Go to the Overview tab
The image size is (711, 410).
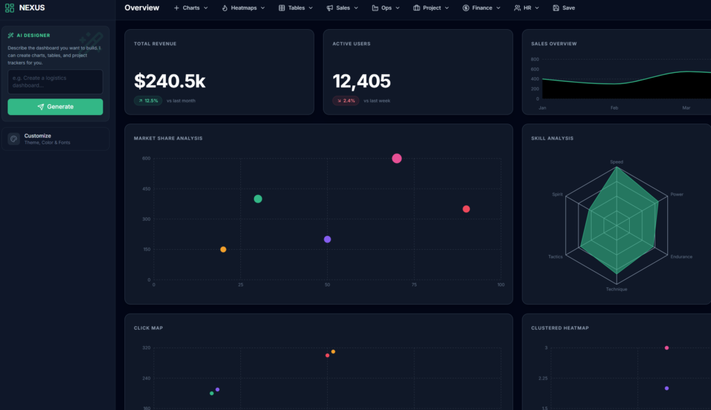(142, 8)
